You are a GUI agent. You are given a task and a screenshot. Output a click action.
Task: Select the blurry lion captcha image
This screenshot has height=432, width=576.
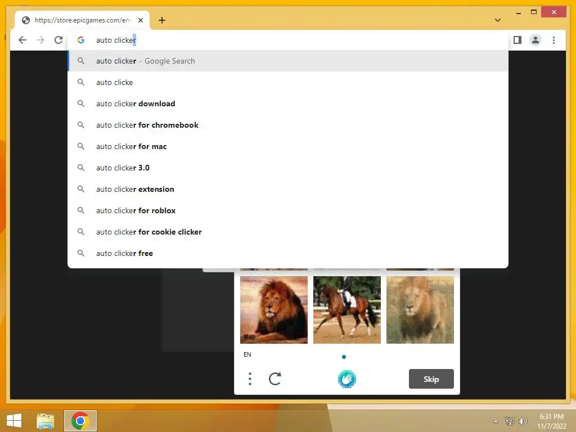tap(420, 310)
